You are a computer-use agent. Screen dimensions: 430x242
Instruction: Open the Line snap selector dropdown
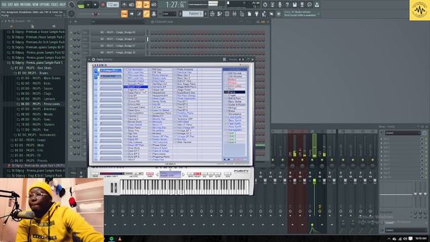[x=169, y=13]
